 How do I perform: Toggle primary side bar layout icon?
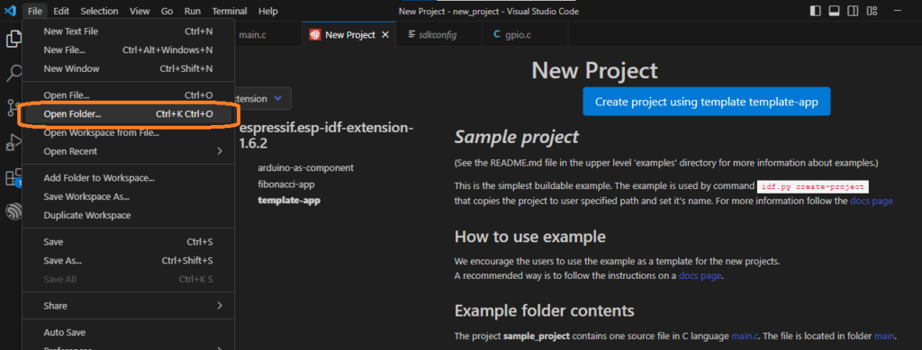[815, 11]
